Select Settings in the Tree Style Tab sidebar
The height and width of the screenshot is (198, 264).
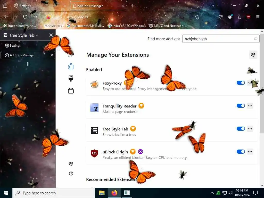[28, 46]
